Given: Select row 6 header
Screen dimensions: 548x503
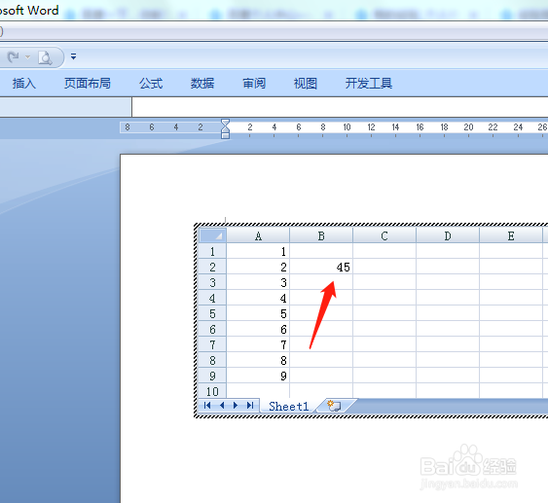Looking at the screenshot, I should pos(212,329).
